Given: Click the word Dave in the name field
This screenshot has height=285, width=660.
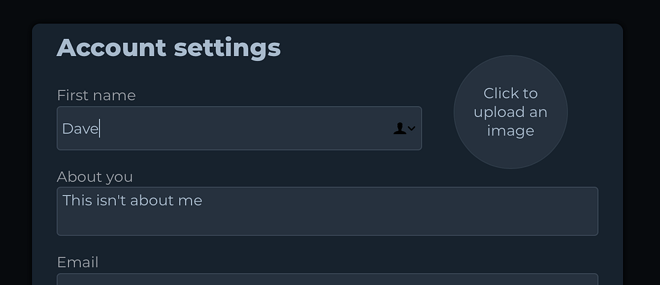Looking at the screenshot, I should coord(80,129).
